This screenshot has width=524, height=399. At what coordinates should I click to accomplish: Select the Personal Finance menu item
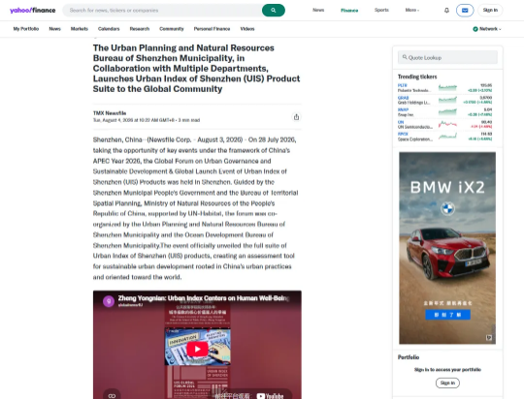212,29
